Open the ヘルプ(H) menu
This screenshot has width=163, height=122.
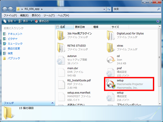(x=63, y=15)
